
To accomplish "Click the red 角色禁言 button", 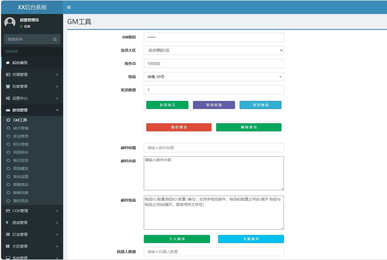I will tap(179, 127).
